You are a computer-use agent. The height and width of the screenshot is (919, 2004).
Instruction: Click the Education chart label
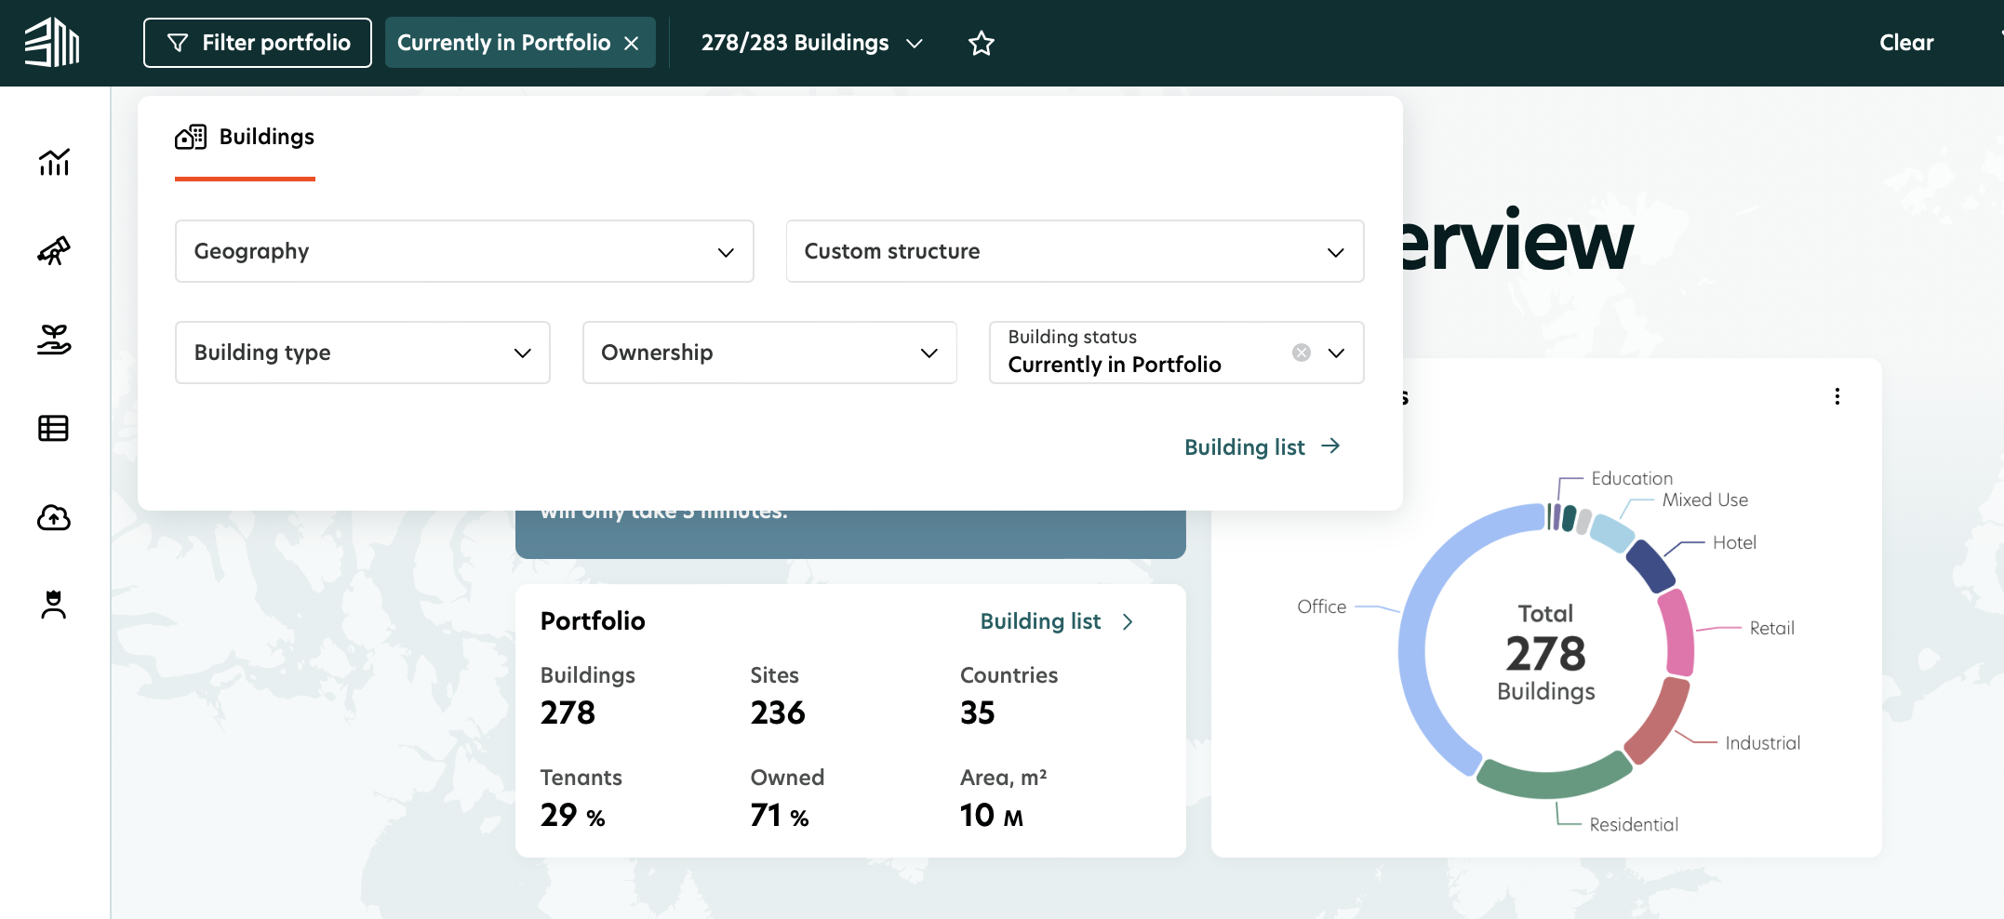pyautogui.click(x=1632, y=478)
